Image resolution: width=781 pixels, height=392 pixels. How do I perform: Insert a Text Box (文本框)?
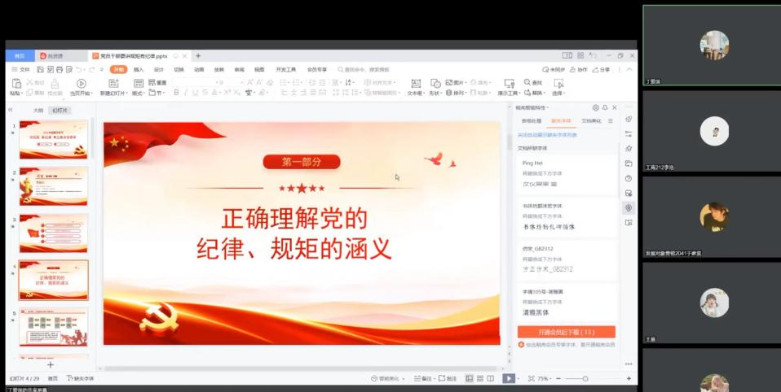[416, 84]
